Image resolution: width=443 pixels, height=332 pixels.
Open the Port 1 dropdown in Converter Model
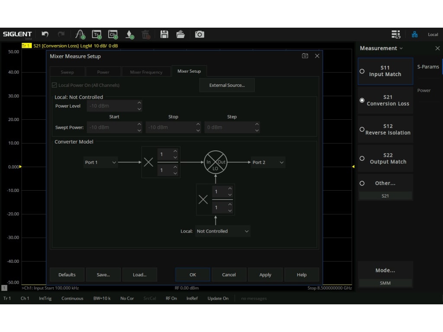point(100,162)
